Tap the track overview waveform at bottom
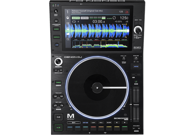Viewport: 194px width, 135px height. coord(100,44)
